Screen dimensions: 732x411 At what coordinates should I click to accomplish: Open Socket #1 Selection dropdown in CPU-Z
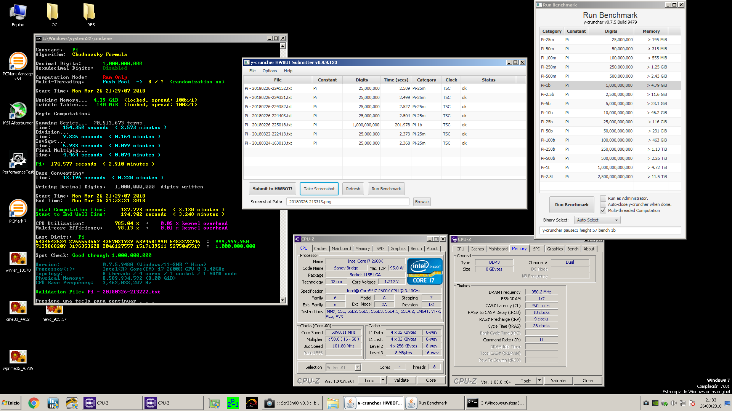343,368
